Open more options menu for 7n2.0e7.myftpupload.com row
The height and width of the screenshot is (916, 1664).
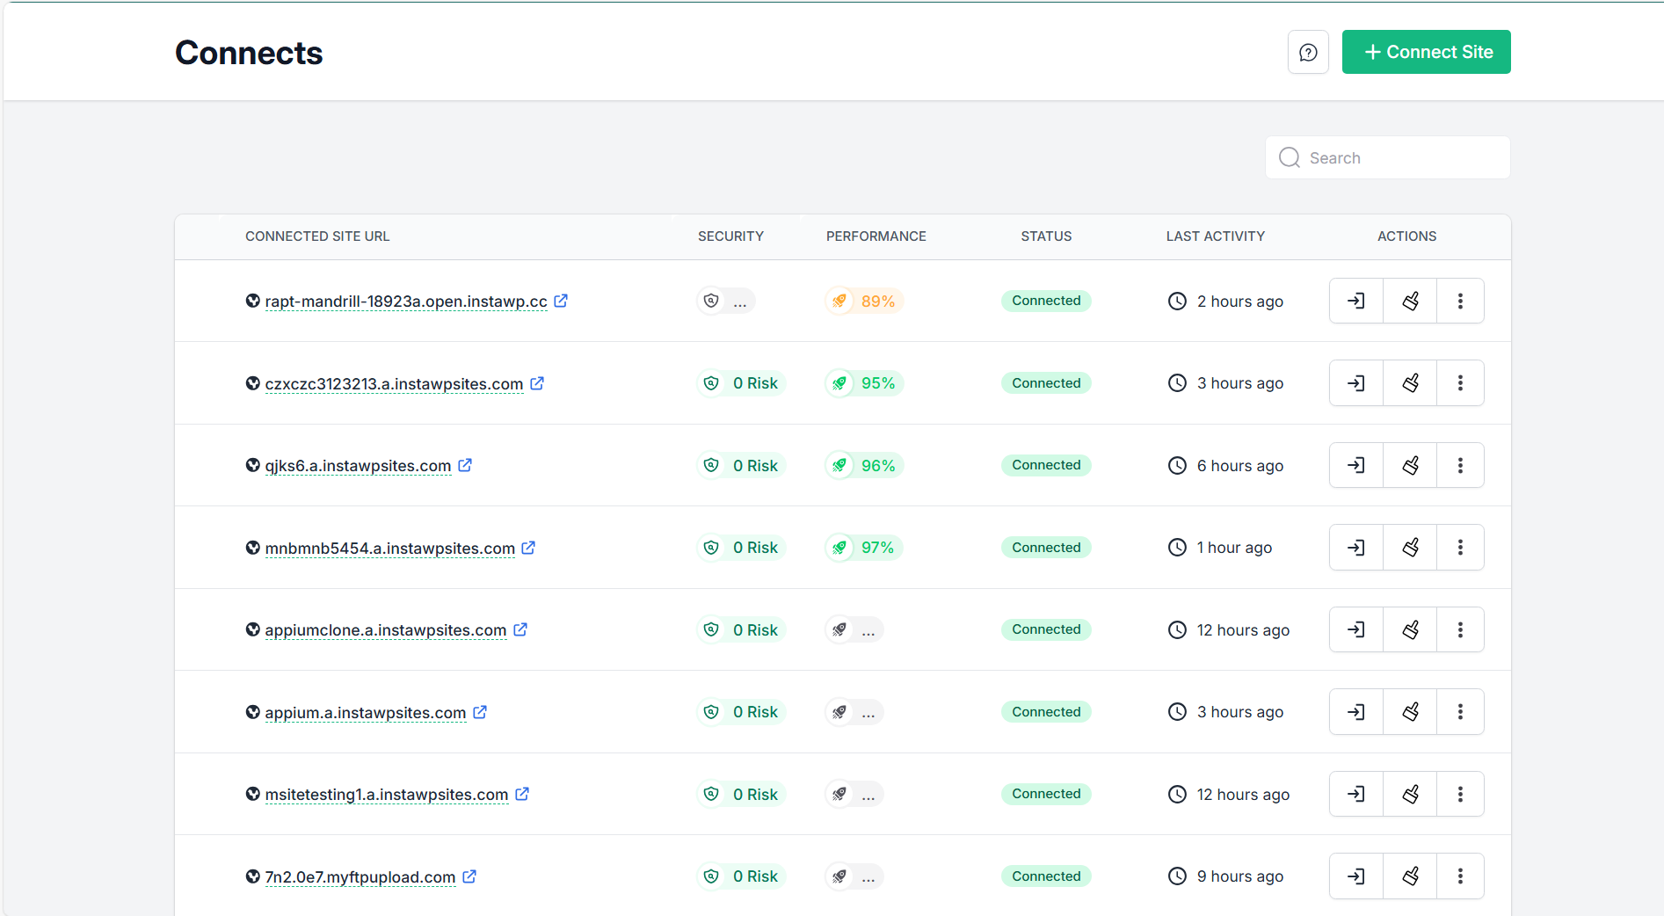pyautogui.click(x=1460, y=876)
